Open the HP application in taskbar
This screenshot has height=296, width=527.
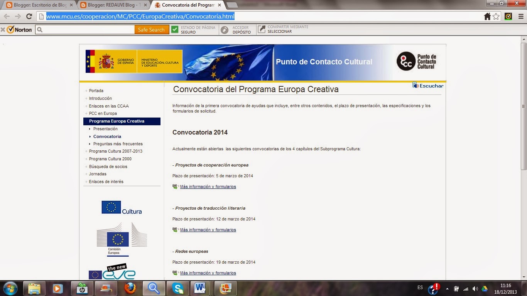[x=82, y=288]
